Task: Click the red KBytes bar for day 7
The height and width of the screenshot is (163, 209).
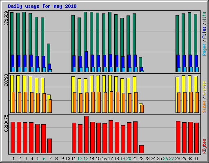Action: pyautogui.click(x=49, y=146)
